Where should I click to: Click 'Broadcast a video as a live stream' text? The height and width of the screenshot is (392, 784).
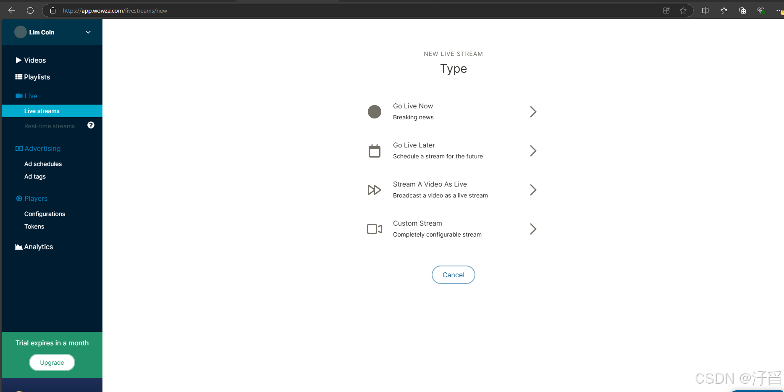[441, 195]
